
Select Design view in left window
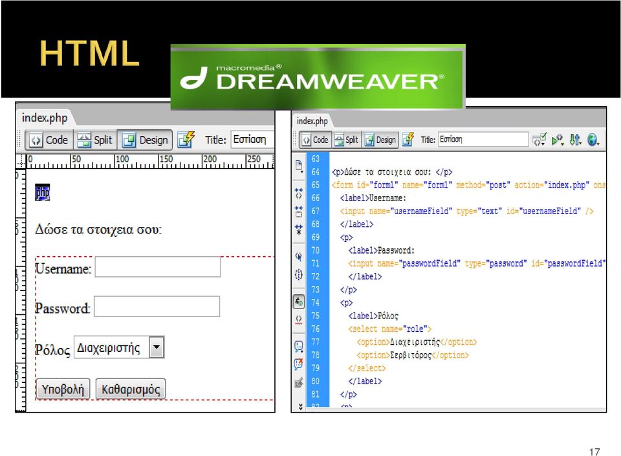[145, 140]
